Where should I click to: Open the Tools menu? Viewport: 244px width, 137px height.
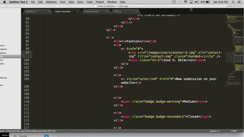click(x=89, y=2)
